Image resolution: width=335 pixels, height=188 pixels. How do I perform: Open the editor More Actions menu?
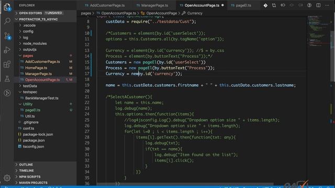pyautogui.click(x=327, y=5)
